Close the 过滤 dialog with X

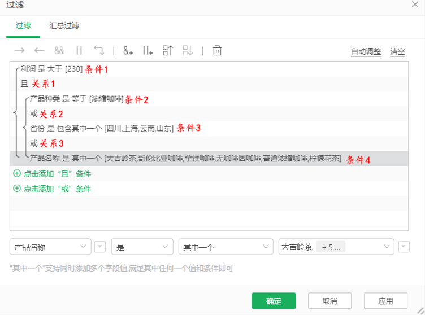pos(415,4)
